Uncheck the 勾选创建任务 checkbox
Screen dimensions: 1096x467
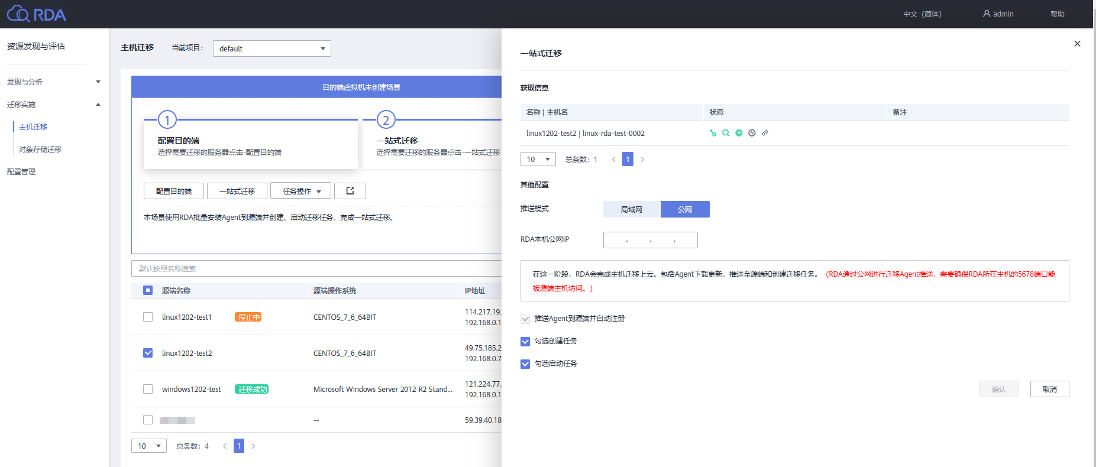(x=525, y=342)
